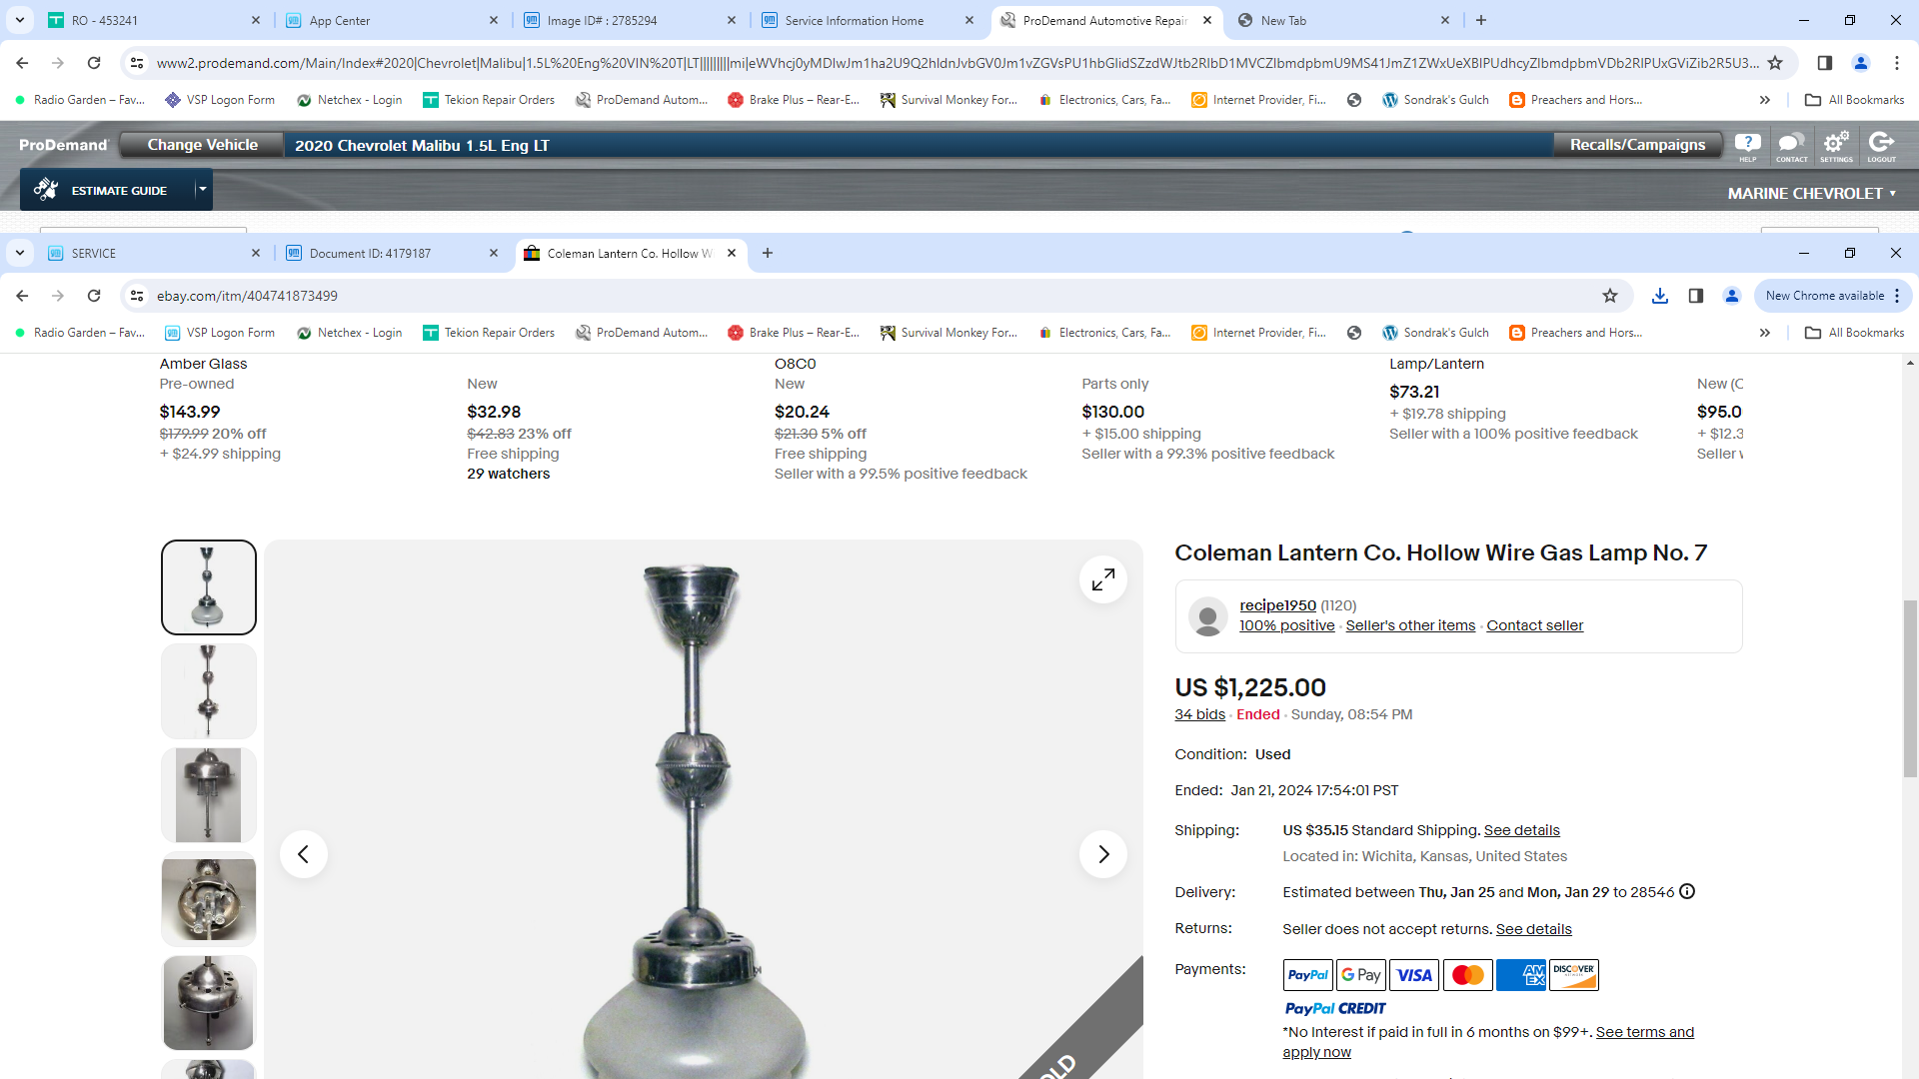Expand the Estimate Guide dropdown arrow
This screenshot has height=1079, width=1919.
coord(202,189)
